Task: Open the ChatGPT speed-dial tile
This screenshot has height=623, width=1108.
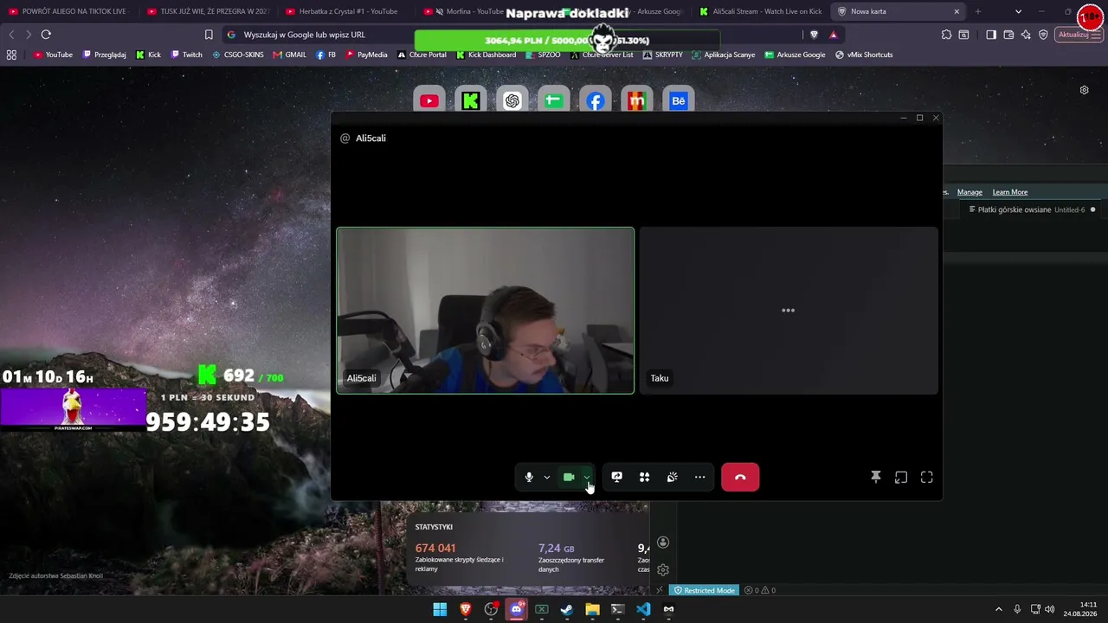Action: click(512, 101)
